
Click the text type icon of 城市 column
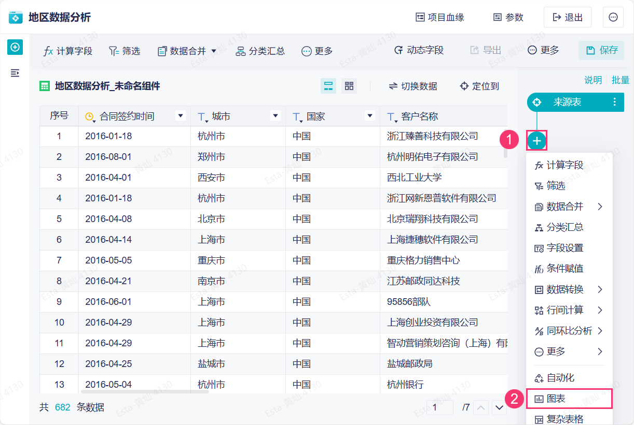pos(203,117)
